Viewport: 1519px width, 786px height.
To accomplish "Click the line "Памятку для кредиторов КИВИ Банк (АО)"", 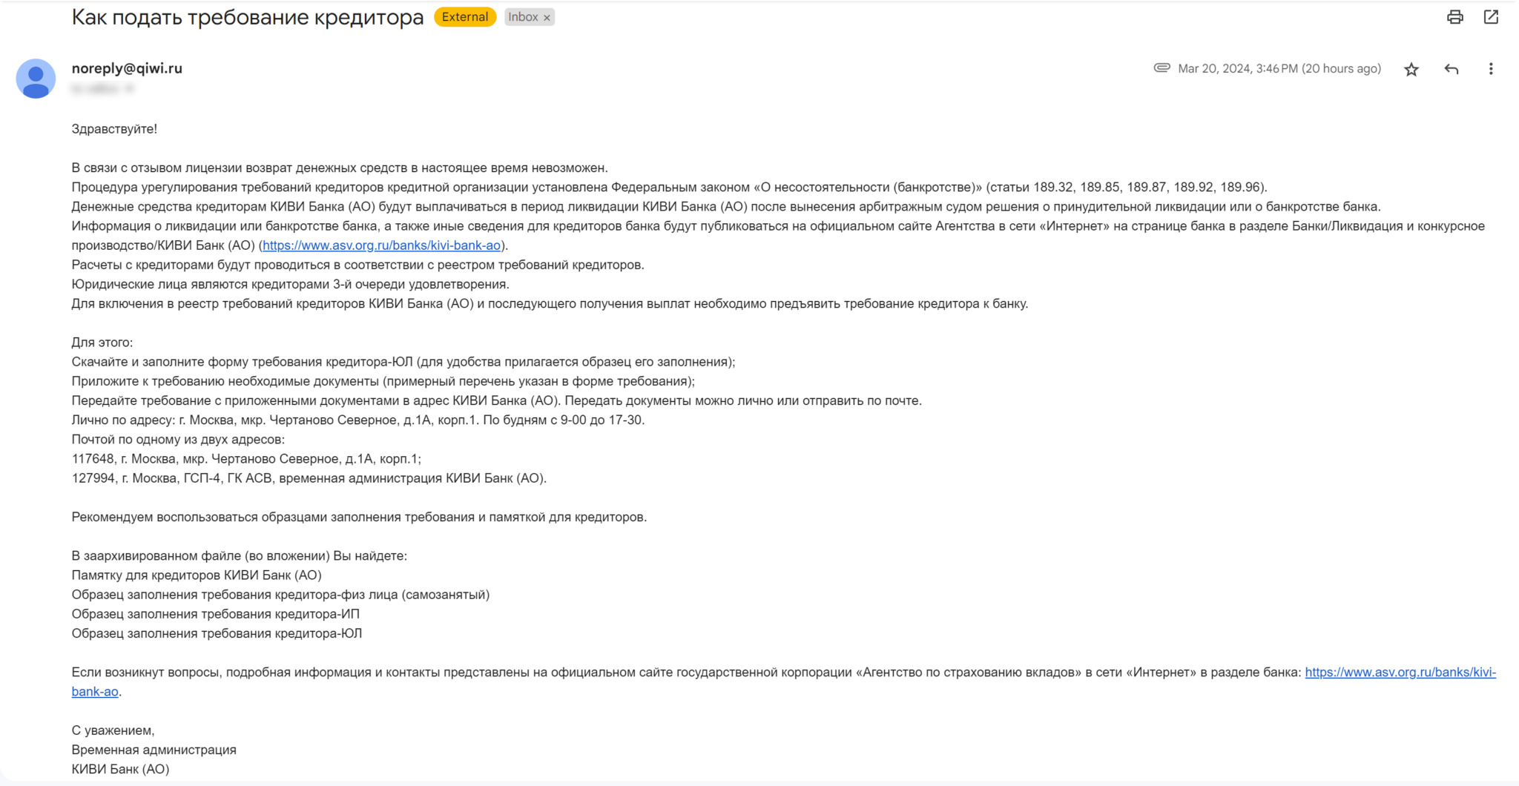I will 197,575.
